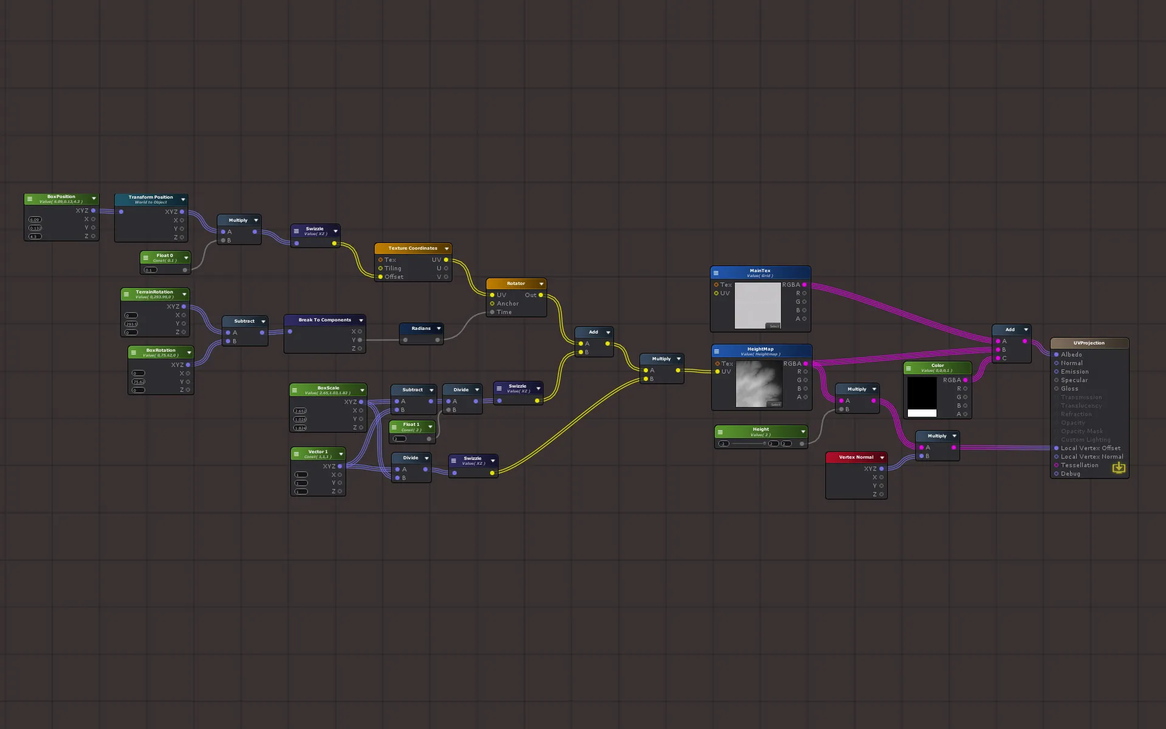Click the black color swatch in Color node
The image size is (1166, 729).
(922, 393)
